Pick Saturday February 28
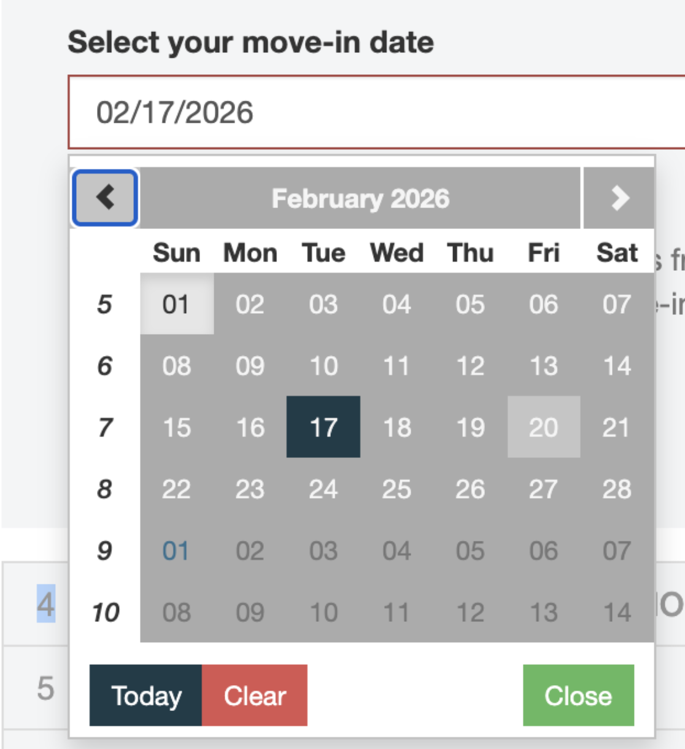Viewport: 685px width, 749px height. 617,489
